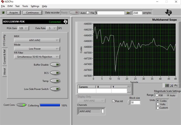The height and width of the screenshot is (125, 181).
Task: Open the Mode Low Power dropdown
Action: (x=37, y=49)
